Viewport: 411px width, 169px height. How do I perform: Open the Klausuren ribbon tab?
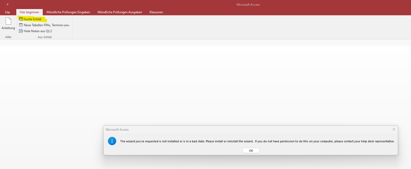coord(156,12)
